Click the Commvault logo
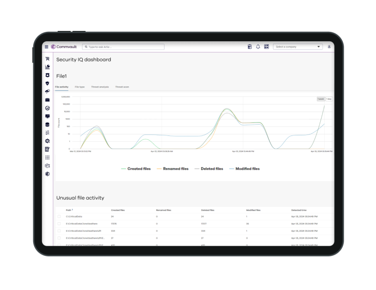The width and height of the screenshot is (376, 290). tap(64, 47)
